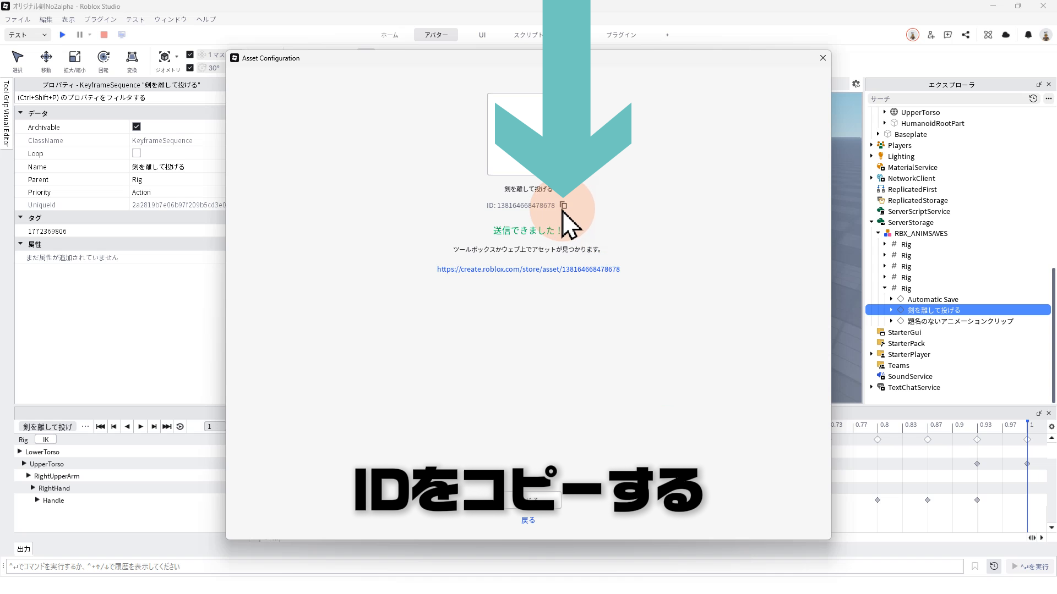This screenshot has width=1057, height=594.
Task: Expand the LowerTorso animation track
Action: click(20, 452)
